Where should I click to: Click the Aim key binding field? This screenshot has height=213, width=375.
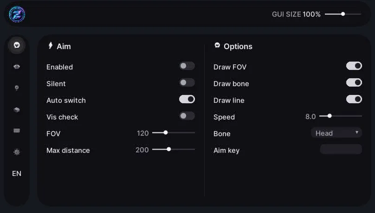[x=341, y=149]
